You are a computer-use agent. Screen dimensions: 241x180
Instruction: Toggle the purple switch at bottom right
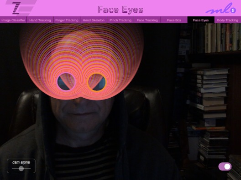coord(225,166)
